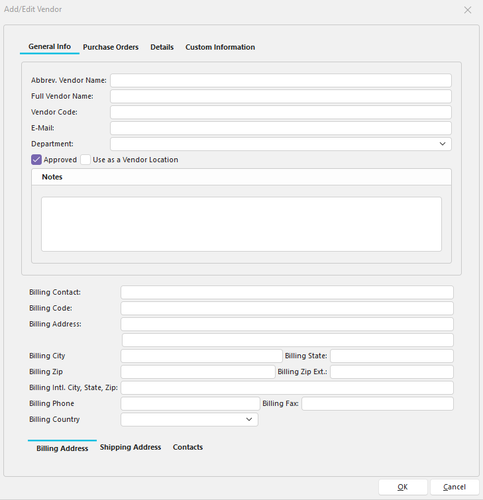Switch to the Shipping Address tab
The width and height of the screenshot is (483, 500).
tap(131, 447)
